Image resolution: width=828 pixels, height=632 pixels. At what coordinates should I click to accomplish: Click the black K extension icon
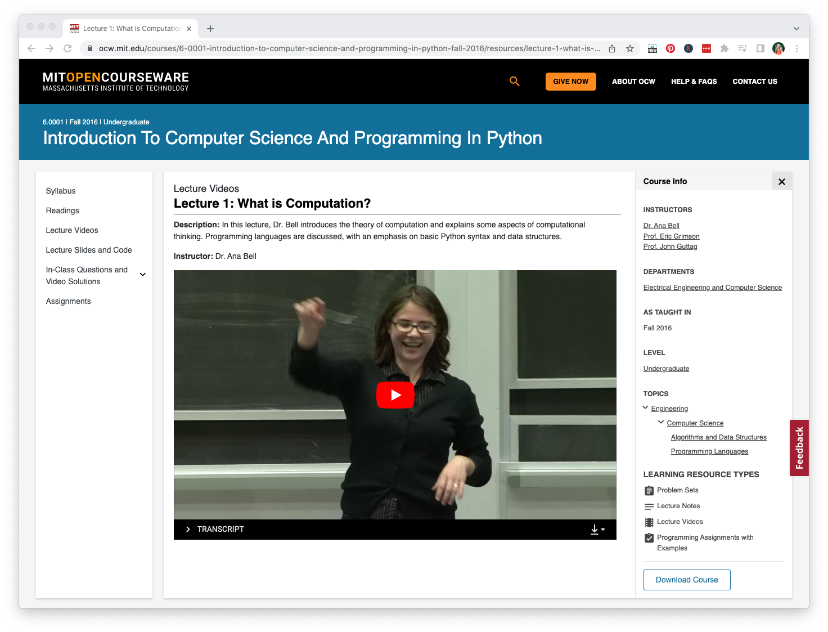[x=688, y=49]
